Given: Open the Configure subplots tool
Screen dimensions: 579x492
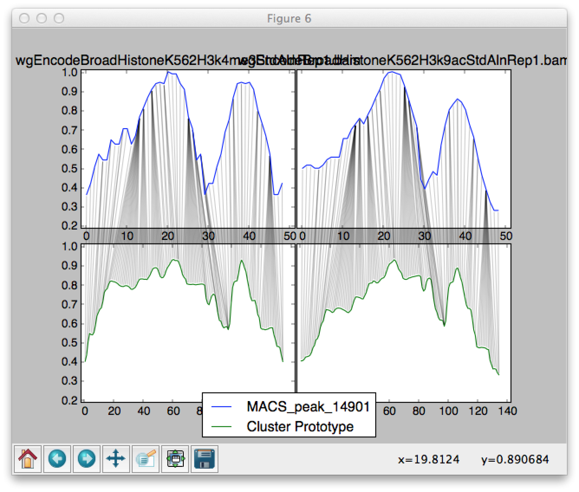Looking at the screenshot, I should click(x=175, y=459).
